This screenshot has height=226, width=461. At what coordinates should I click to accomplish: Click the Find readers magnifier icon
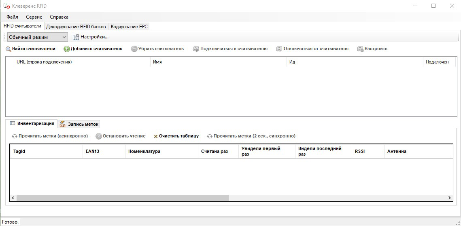pos(8,49)
